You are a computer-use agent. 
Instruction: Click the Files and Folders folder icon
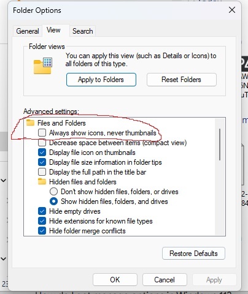30,123
